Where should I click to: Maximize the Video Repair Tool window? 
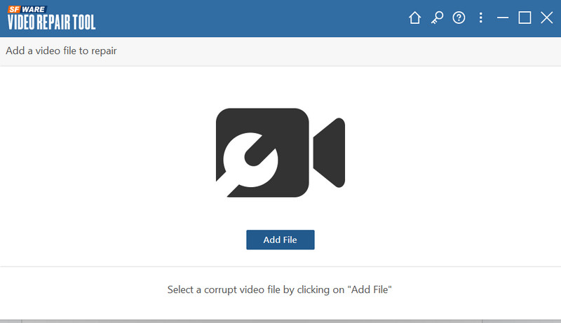(x=525, y=18)
